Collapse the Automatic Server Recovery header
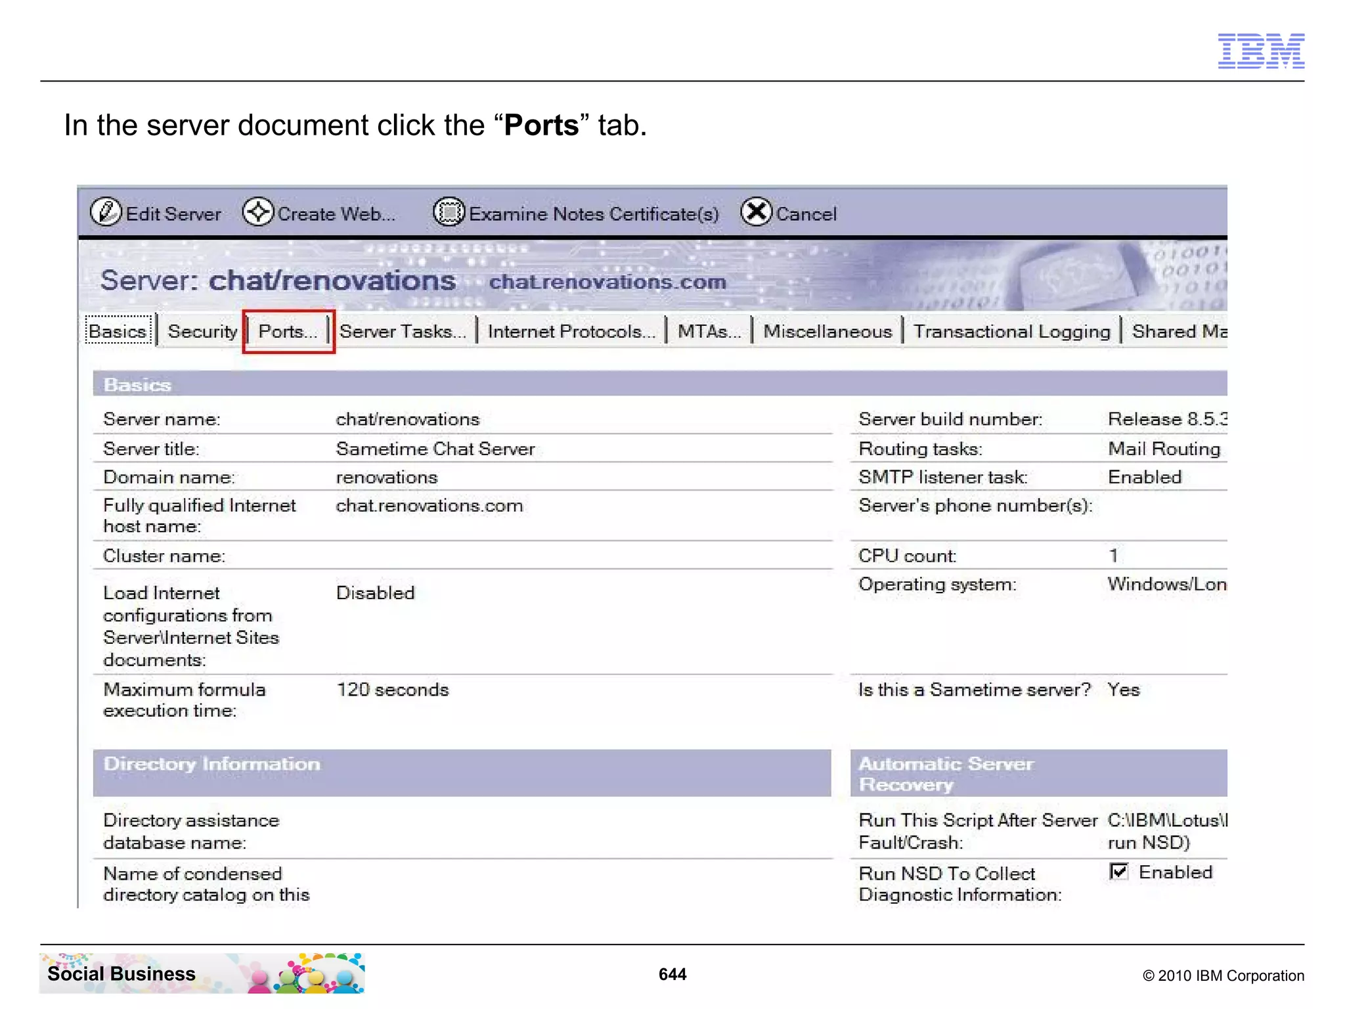This screenshot has width=1345, height=1009. (1038, 773)
